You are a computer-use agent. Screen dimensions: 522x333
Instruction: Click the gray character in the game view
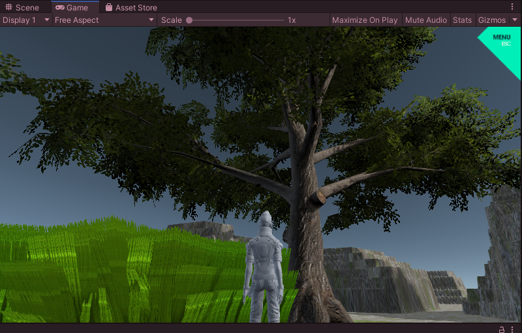click(264, 267)
